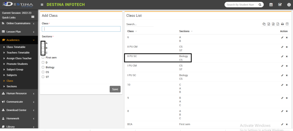Print the class list
The width and height of the screenshot is (293, 131).
[x=282, y=24]
